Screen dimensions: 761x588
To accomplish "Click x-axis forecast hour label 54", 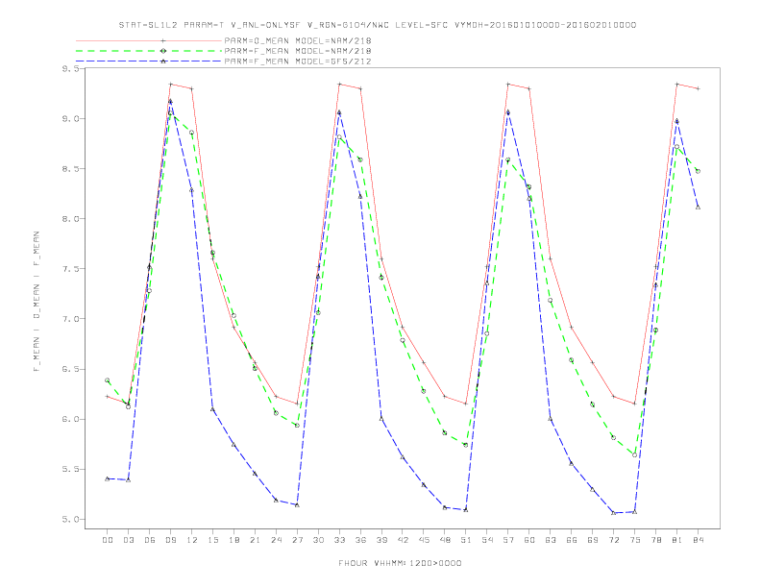I will [487, 540].
